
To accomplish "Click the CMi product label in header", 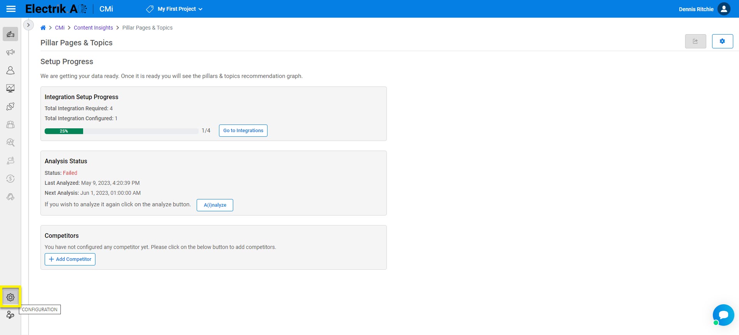I will (x=106, y=9).
